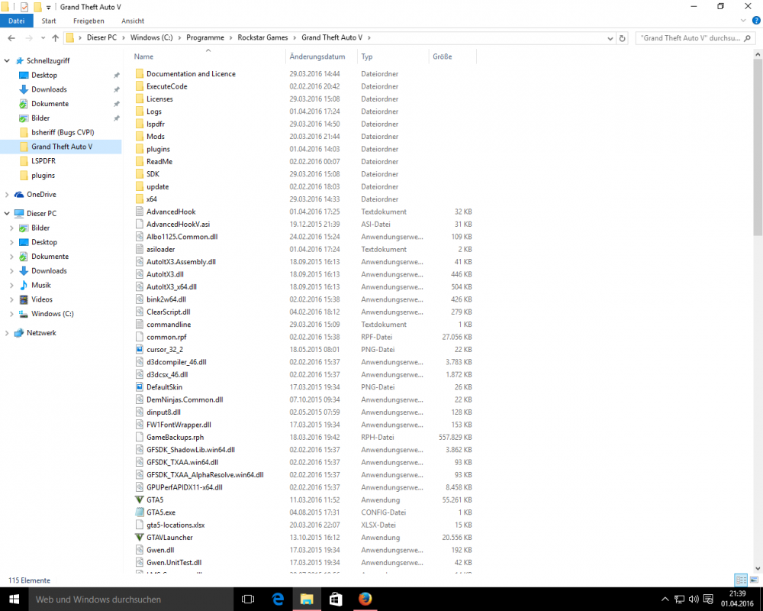Select the GTAVLauncher application icon
Viewport: 763px width, 611px height.
(x=139, y=538)
